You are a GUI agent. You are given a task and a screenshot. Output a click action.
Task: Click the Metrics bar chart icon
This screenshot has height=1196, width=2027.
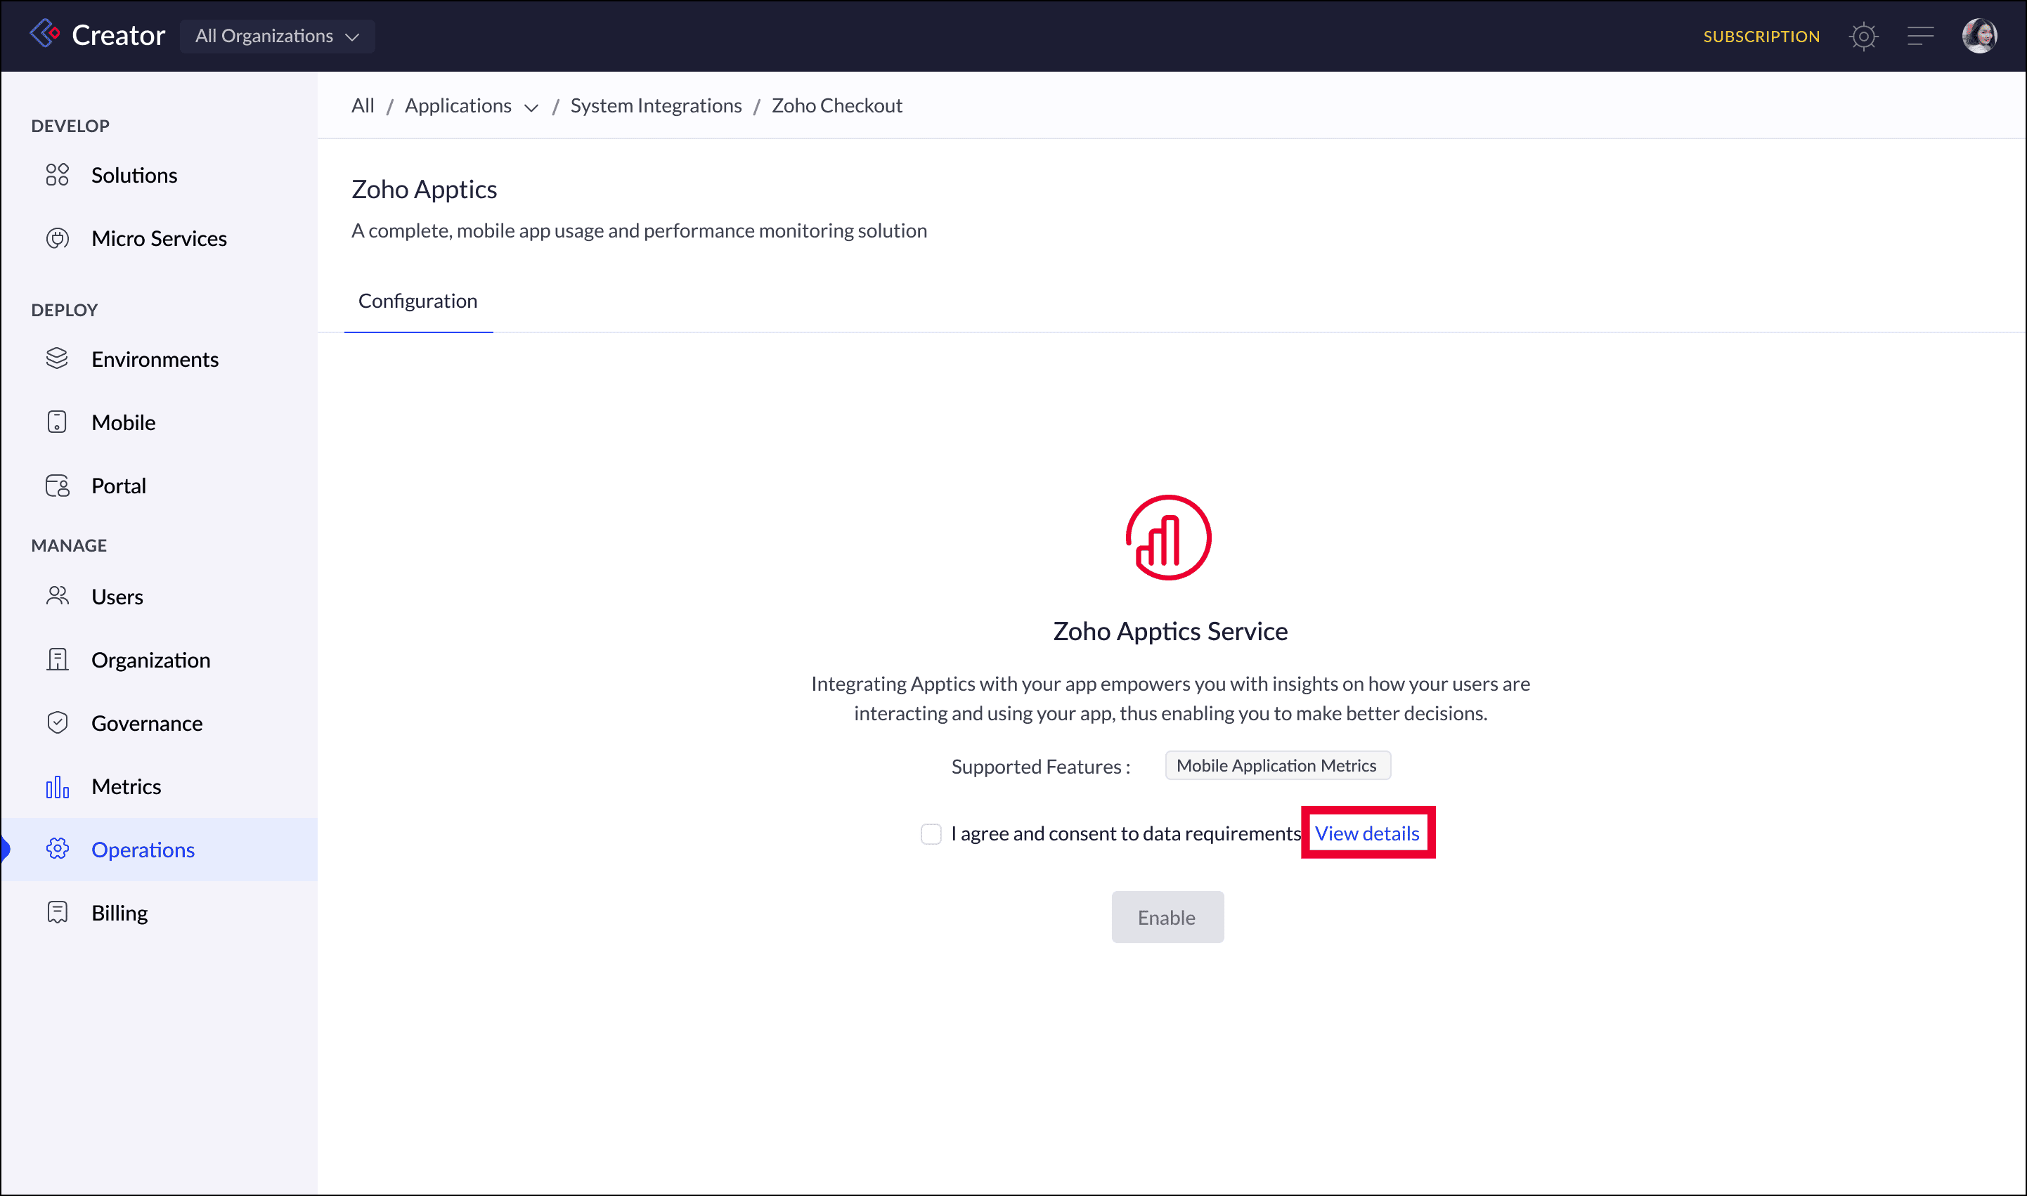(57, 786)
